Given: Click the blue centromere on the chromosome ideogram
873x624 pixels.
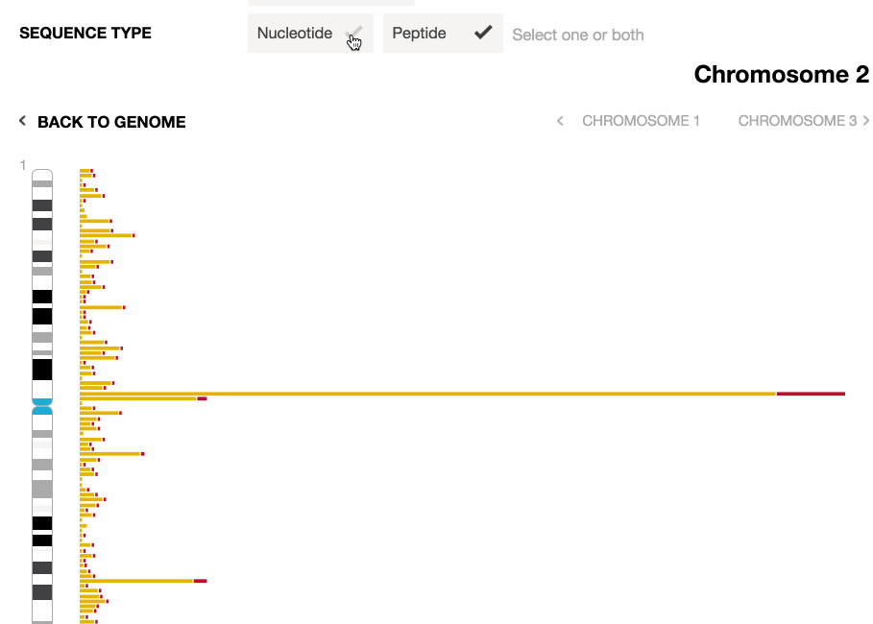Looking at the screenshot, I should 42,406.
